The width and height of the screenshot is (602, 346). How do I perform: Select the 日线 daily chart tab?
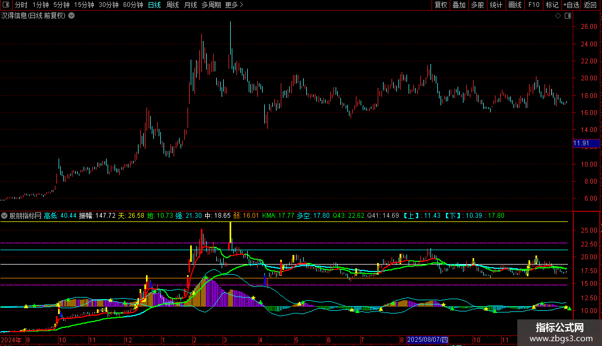[x=154, y=5]
